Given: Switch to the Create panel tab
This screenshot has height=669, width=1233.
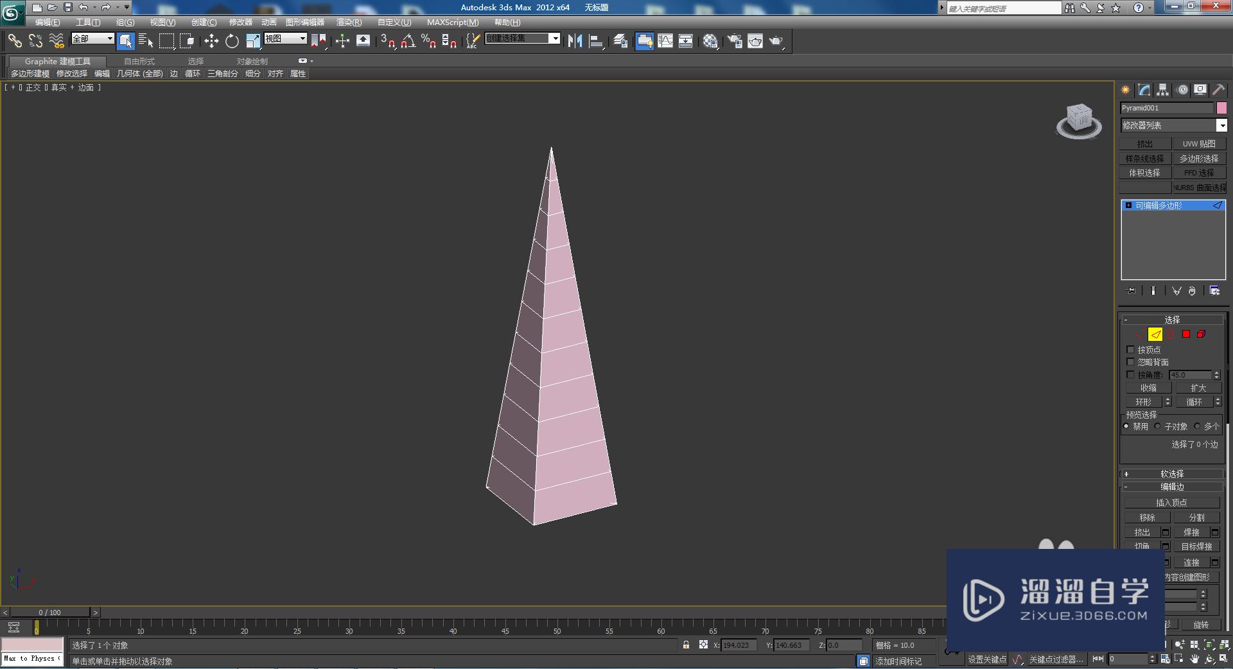Looking at the screenshot, I should [x=1125, y=90].
